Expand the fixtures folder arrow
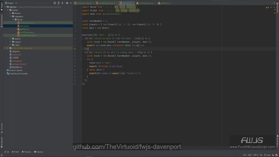Image resolution: width=279 pixels, height=157 pixels. pos(10,13)
